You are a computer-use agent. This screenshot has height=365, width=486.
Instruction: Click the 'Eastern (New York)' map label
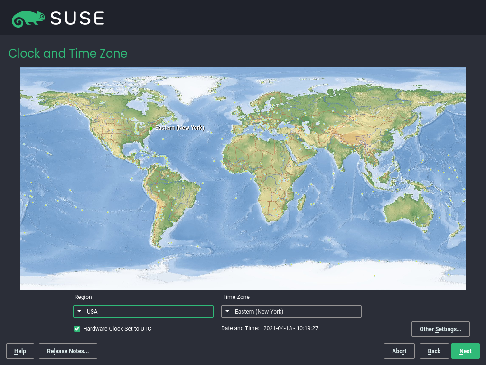click(x=180, y=128)
